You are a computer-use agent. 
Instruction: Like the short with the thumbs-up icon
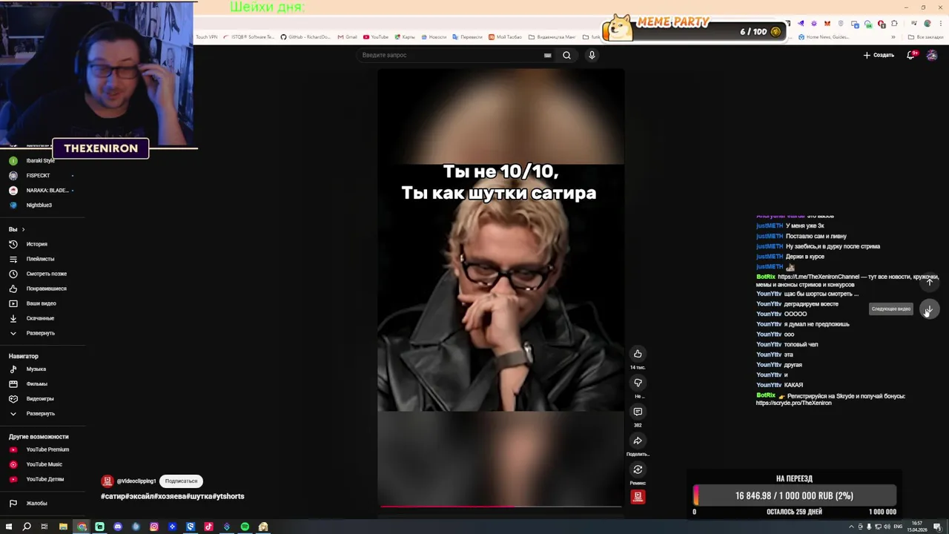[638, 354]
